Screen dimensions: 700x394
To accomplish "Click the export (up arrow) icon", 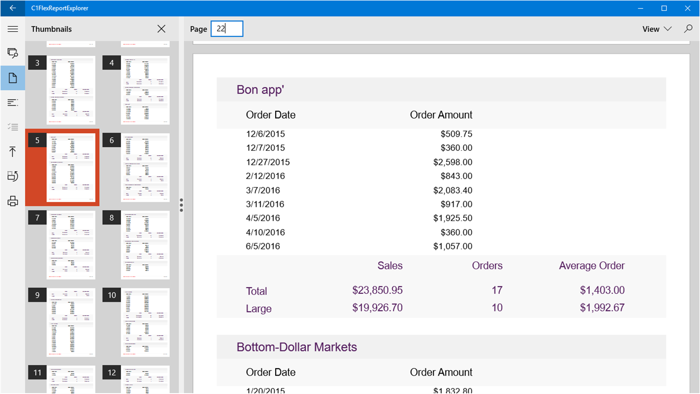I will (13, 151).
